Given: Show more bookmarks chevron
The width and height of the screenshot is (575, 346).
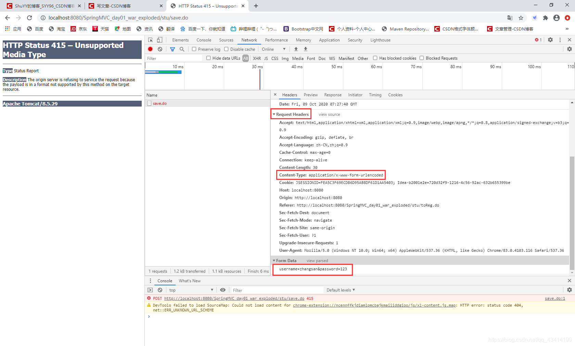Looking at the screenshot, I should click(567, 29).
